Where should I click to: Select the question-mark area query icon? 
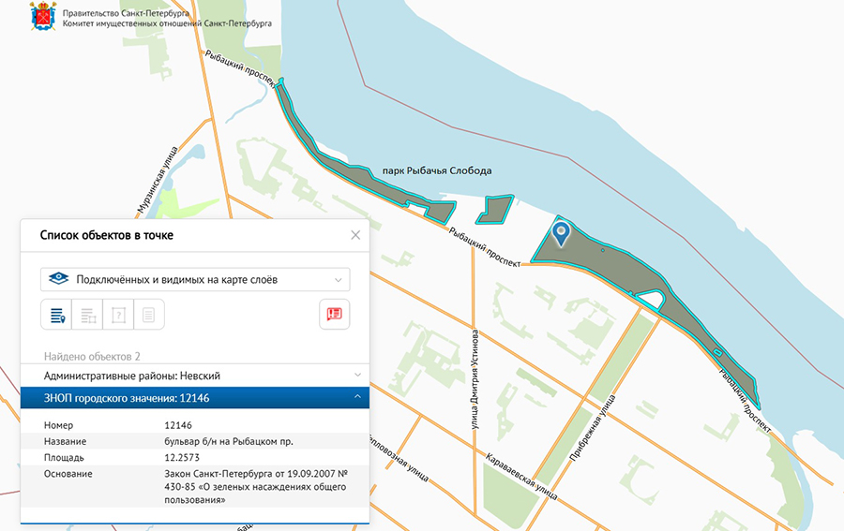point(118,315)
